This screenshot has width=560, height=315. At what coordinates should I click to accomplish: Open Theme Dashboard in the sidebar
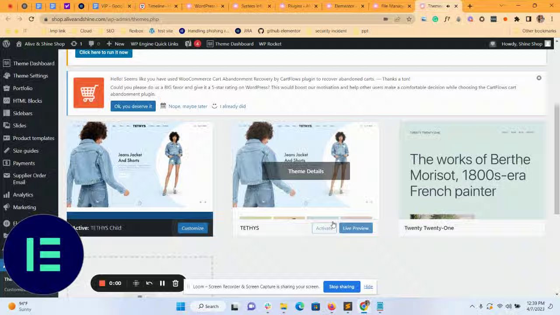[x=29, y=63]
